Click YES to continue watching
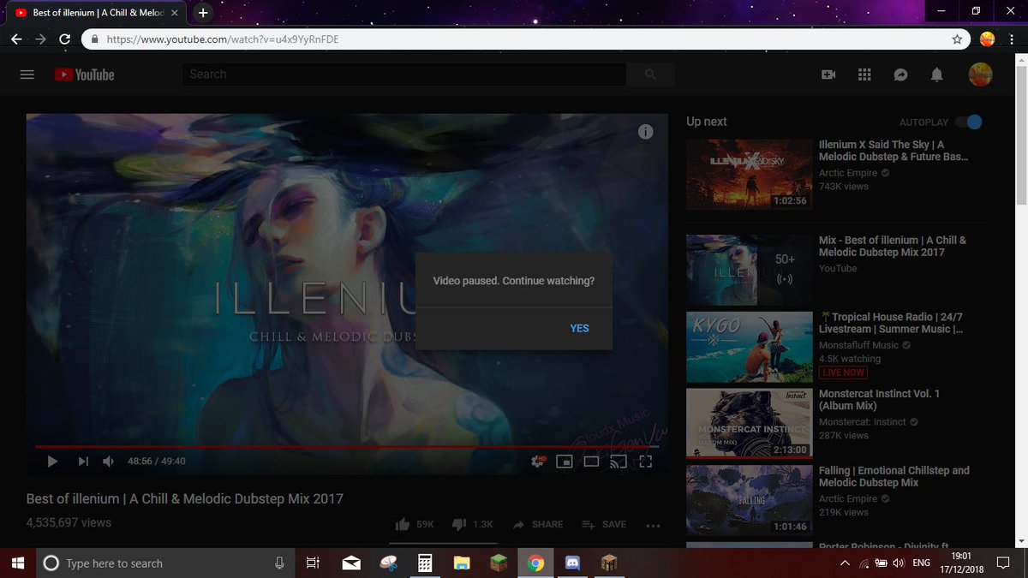1028x578 pixels. [579, 328]
